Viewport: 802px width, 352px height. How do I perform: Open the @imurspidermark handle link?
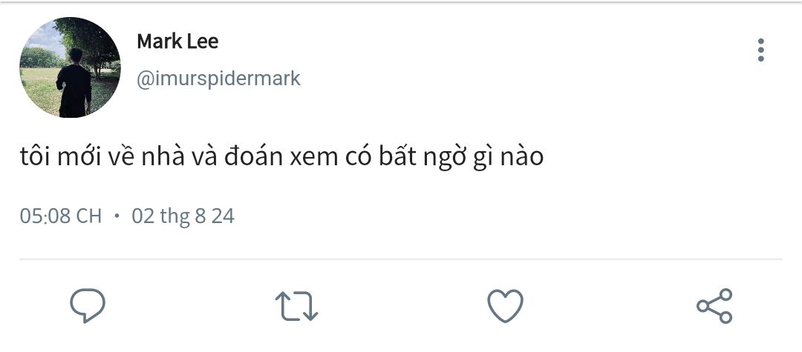[218, 79]
